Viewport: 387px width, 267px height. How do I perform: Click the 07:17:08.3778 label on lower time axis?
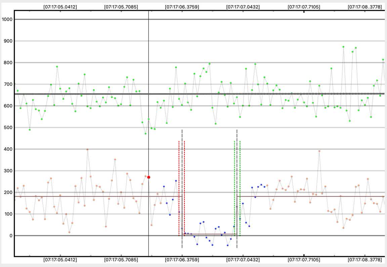(x=364, y=260)
